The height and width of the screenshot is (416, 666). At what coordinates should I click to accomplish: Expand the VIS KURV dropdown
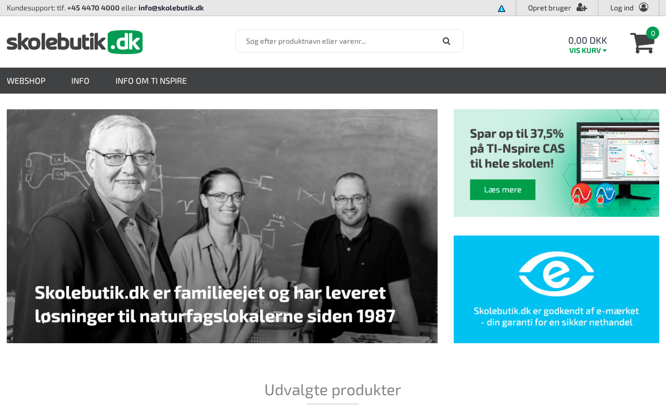click(588, 50)
